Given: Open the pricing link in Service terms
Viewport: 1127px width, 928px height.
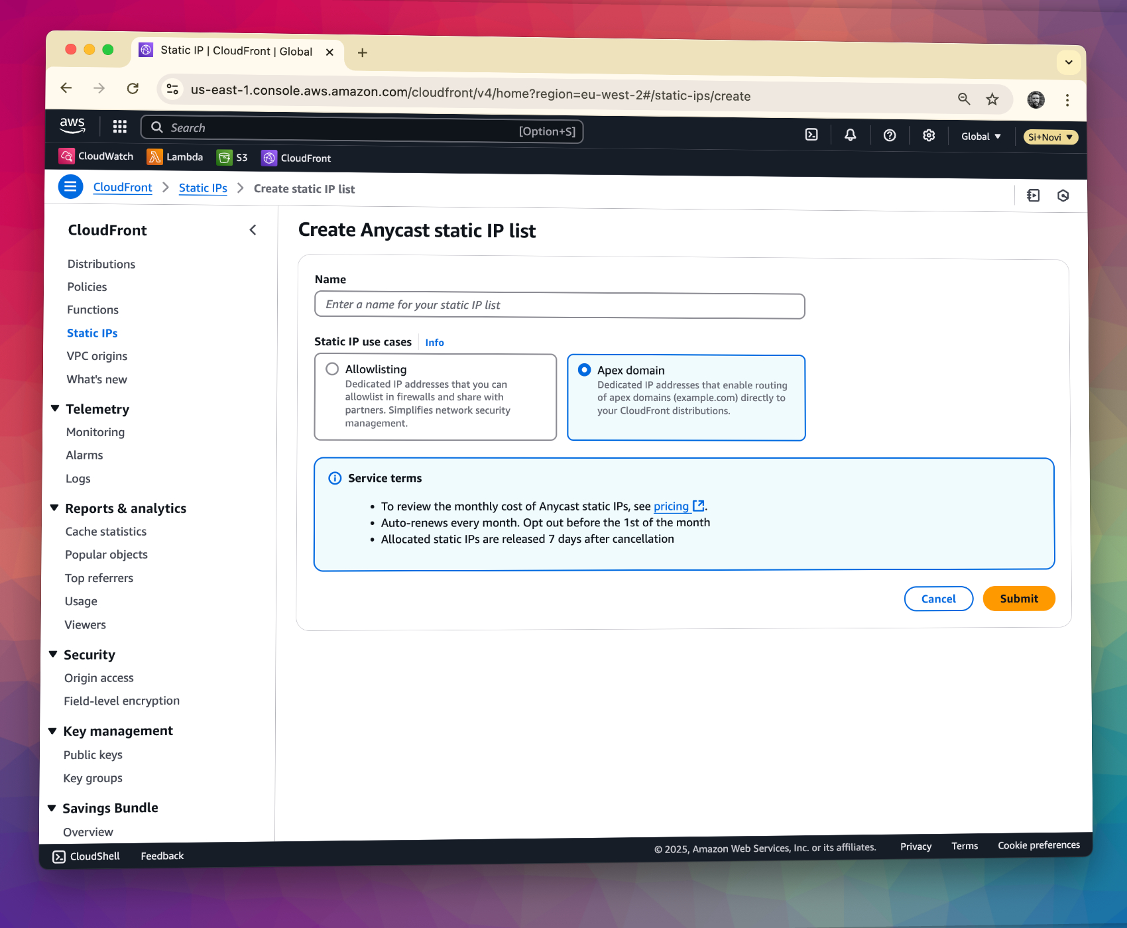Looking at the screenshot, I should (x=671, y=506).
